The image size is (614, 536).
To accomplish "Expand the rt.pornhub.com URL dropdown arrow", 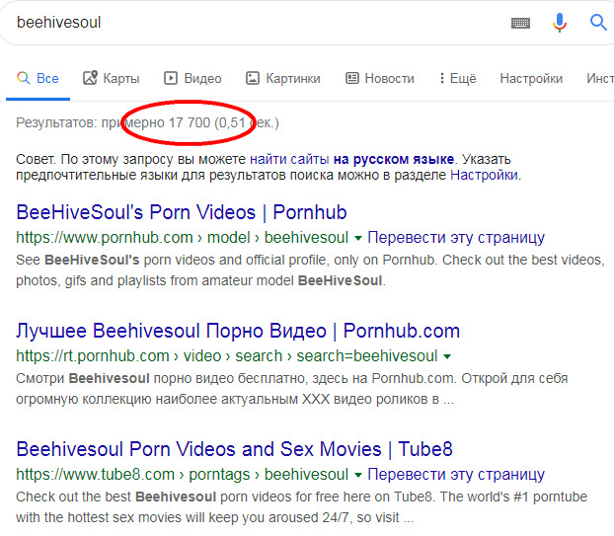I will pyautogui.click(x=447, y=356).
